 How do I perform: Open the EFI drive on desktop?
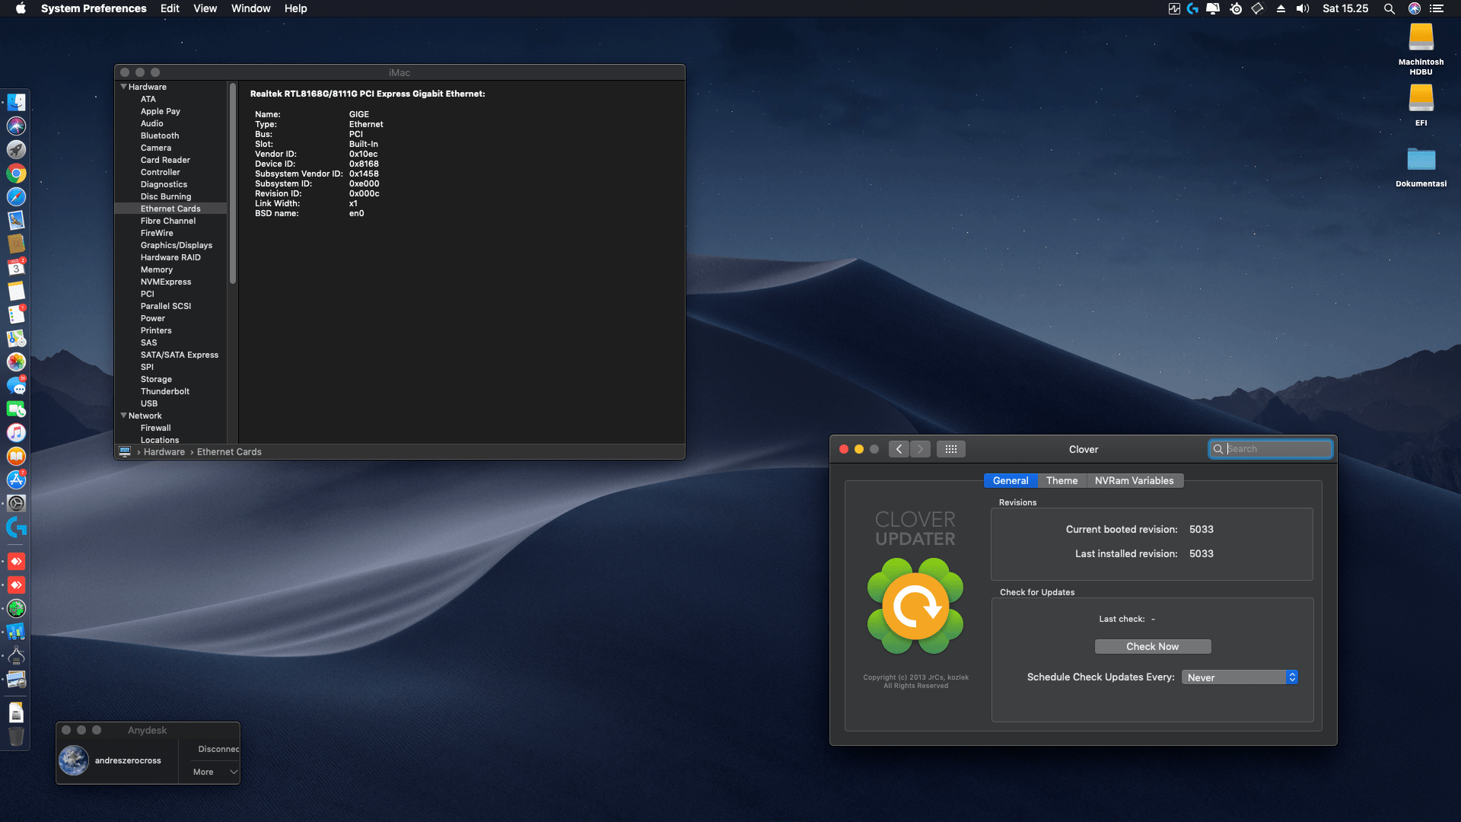[x=1421, y=99]
